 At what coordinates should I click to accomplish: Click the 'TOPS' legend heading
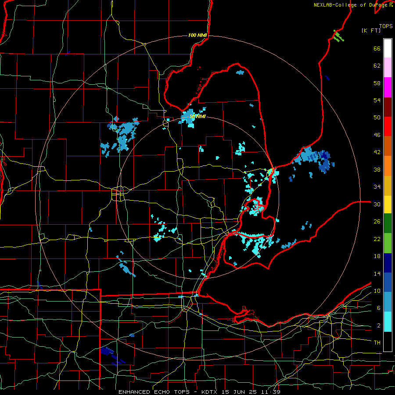(386, 26)
